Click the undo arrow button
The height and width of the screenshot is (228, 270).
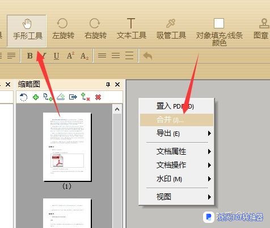147,56
